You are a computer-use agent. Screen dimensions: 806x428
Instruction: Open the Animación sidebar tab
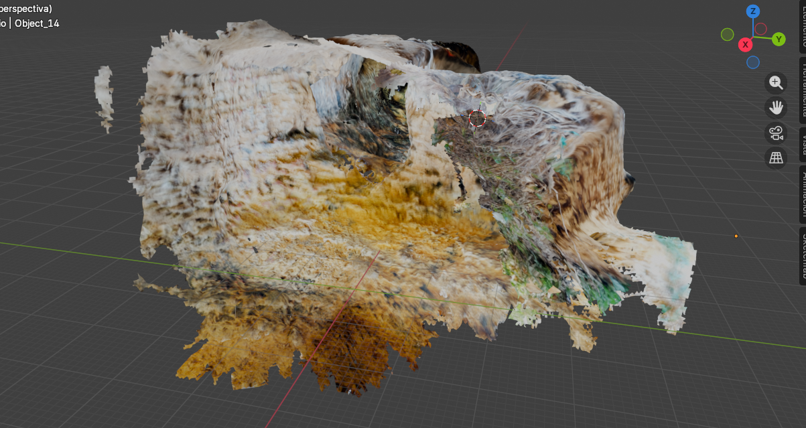tap(800, 194)
